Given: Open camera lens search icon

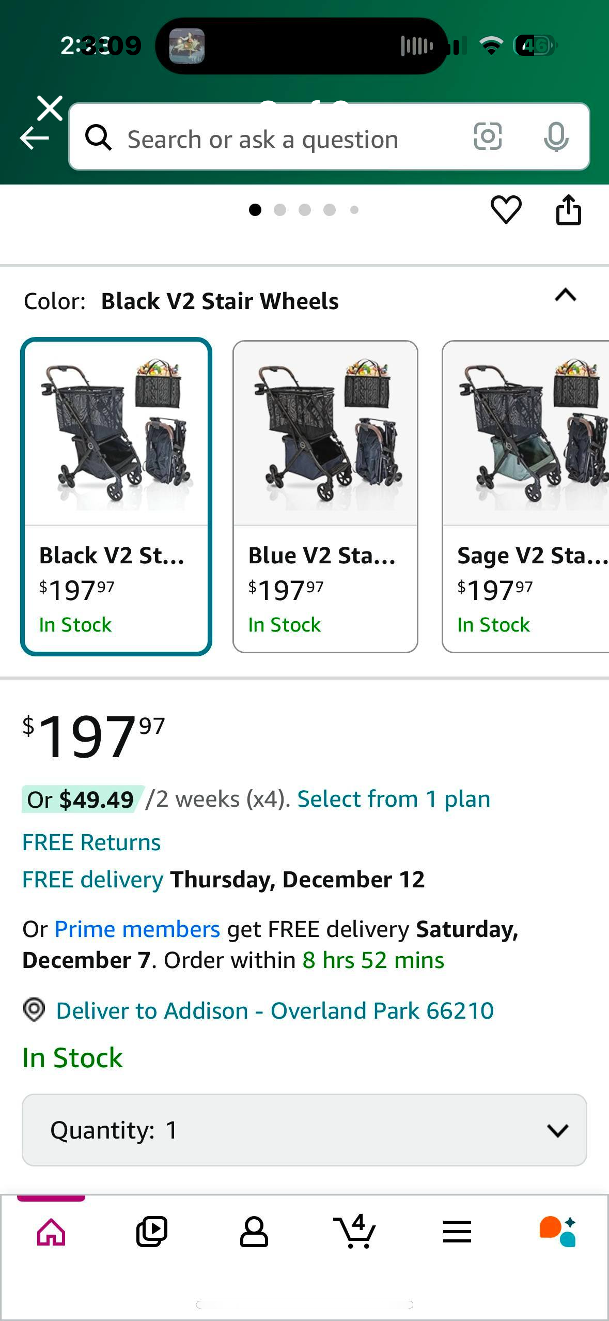Looking at the screenshot, I should click(488, 137).
